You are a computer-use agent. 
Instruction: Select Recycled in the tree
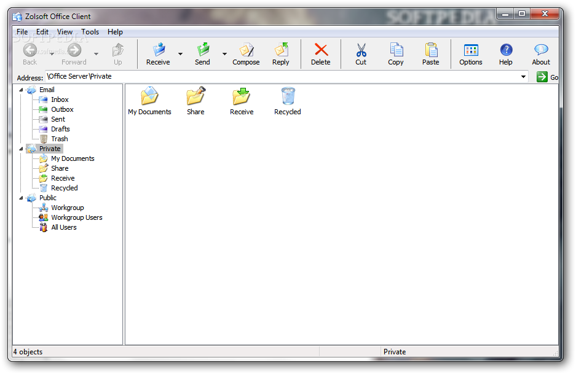(65, 188)
